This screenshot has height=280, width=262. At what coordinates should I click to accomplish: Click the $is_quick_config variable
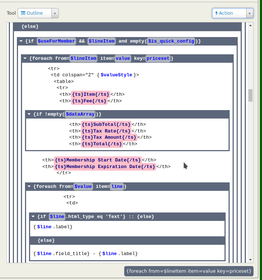171,41
